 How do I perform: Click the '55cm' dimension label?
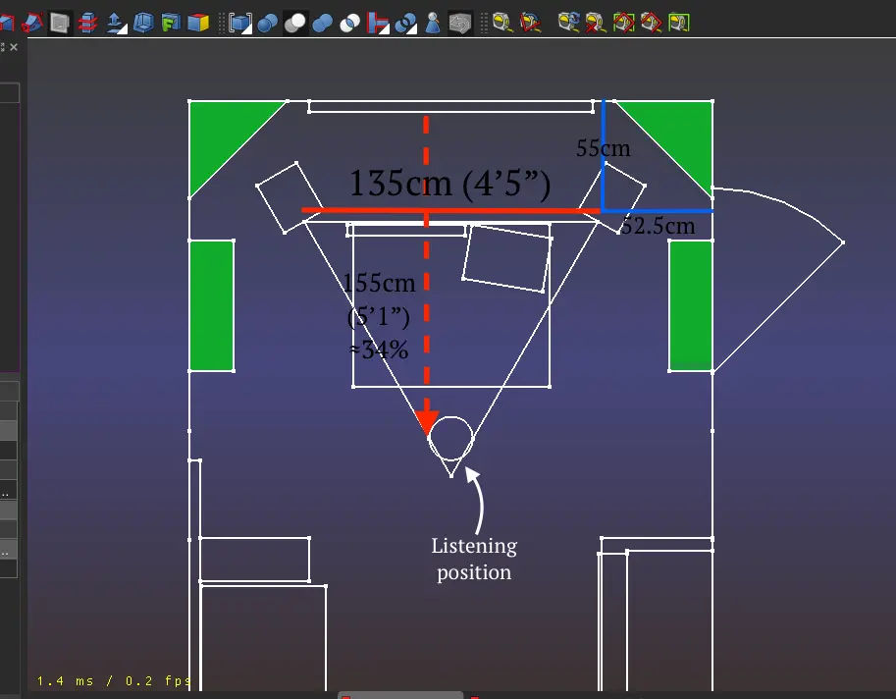(x=604, y=148)
